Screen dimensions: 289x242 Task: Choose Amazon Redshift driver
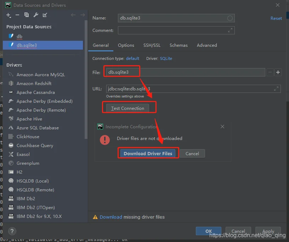click(x=44, y=83)
